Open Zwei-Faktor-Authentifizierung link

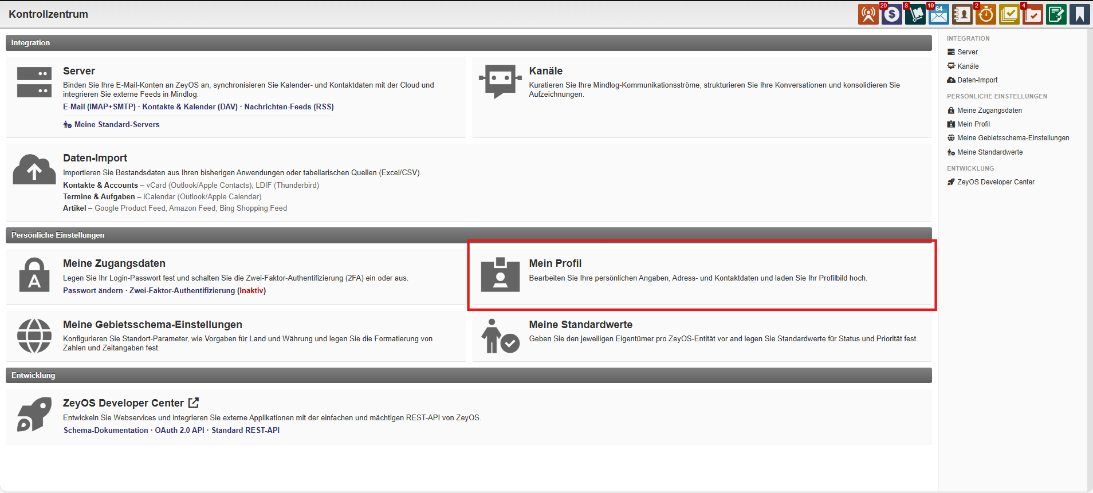pos(182,291)
